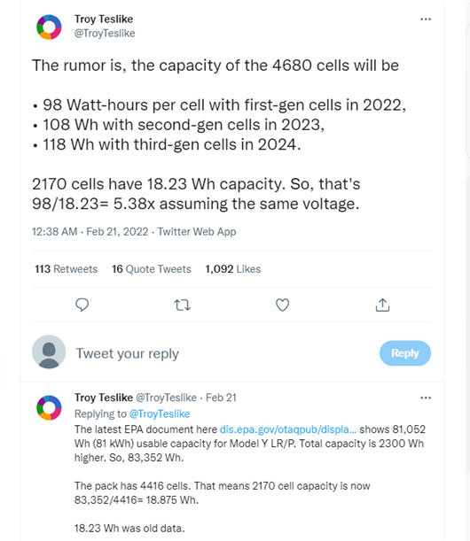Image resolution: width=470 pixels, height=541 pixels.
Task: Click the blue Reply button
Action: coord(405,353)
